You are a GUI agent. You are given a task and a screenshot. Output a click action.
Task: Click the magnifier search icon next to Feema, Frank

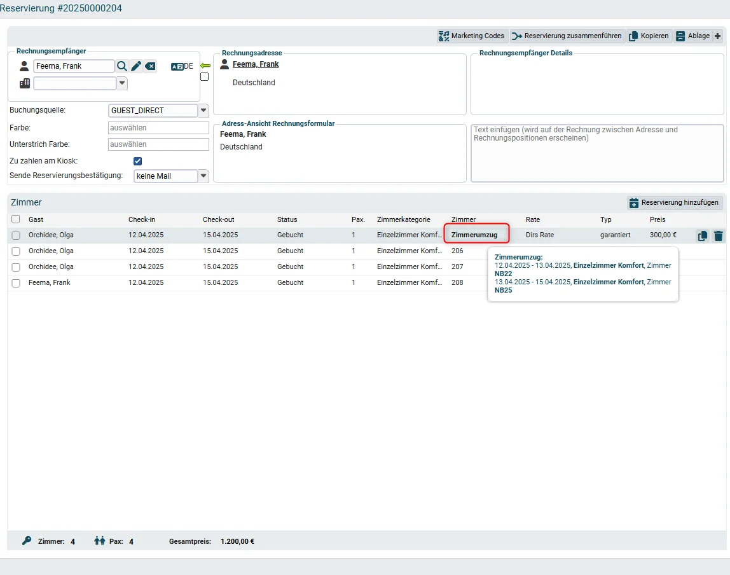point(122,66)
